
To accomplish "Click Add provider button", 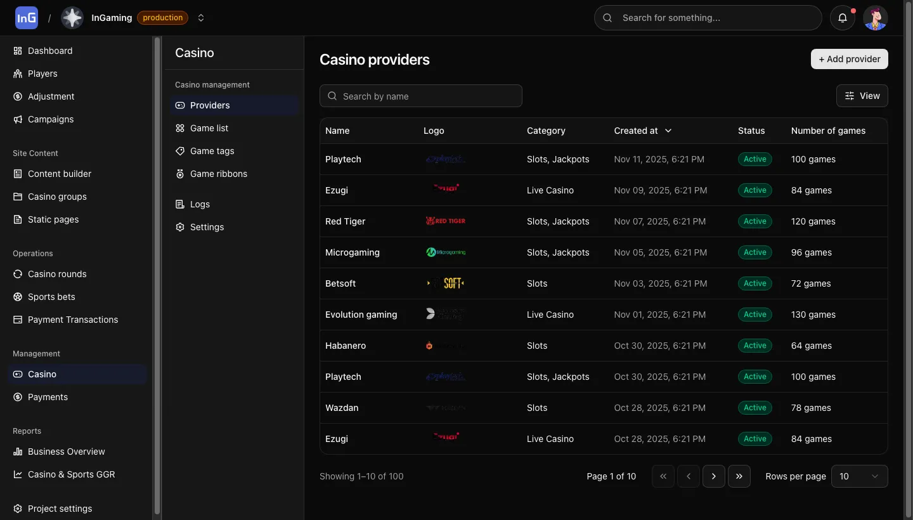I will (849, 59).
